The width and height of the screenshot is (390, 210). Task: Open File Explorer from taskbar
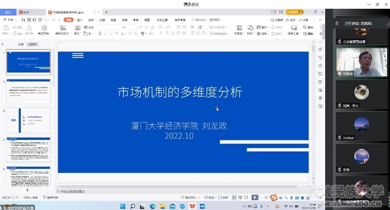(x=162, y=206)
